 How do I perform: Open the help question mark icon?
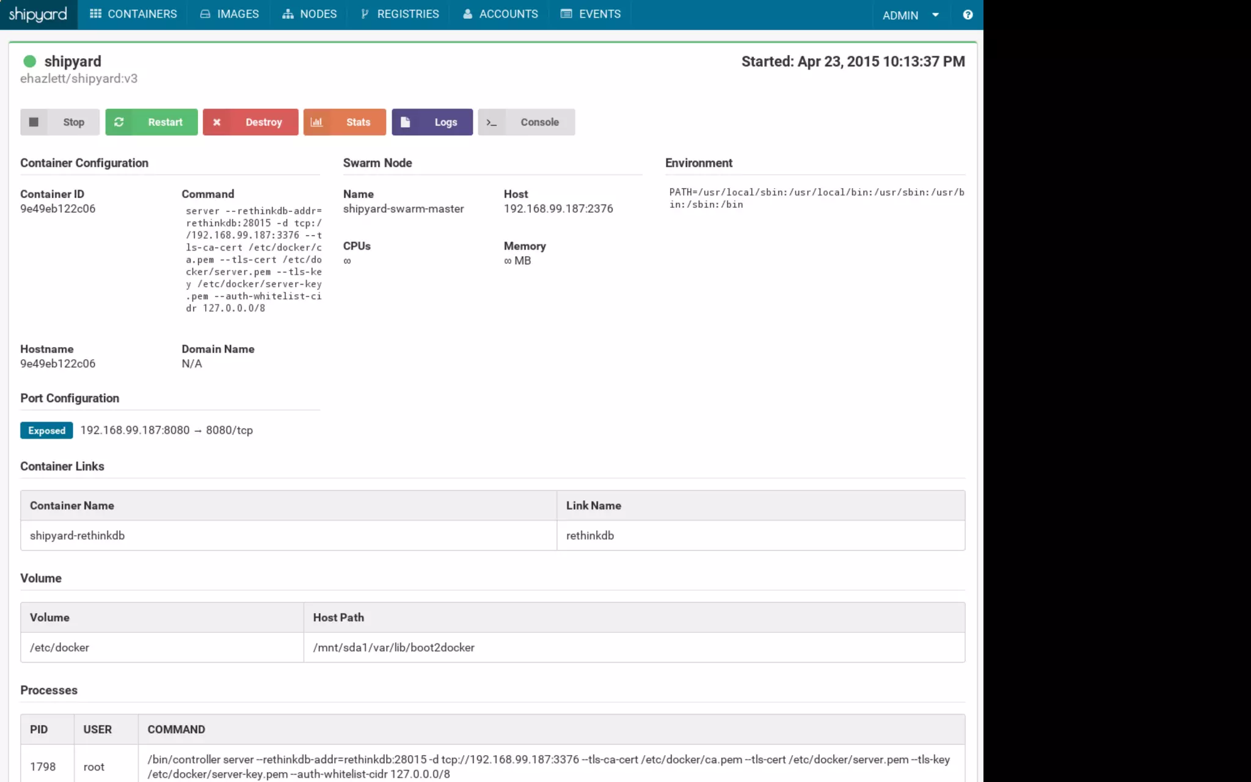click(968, 15)
